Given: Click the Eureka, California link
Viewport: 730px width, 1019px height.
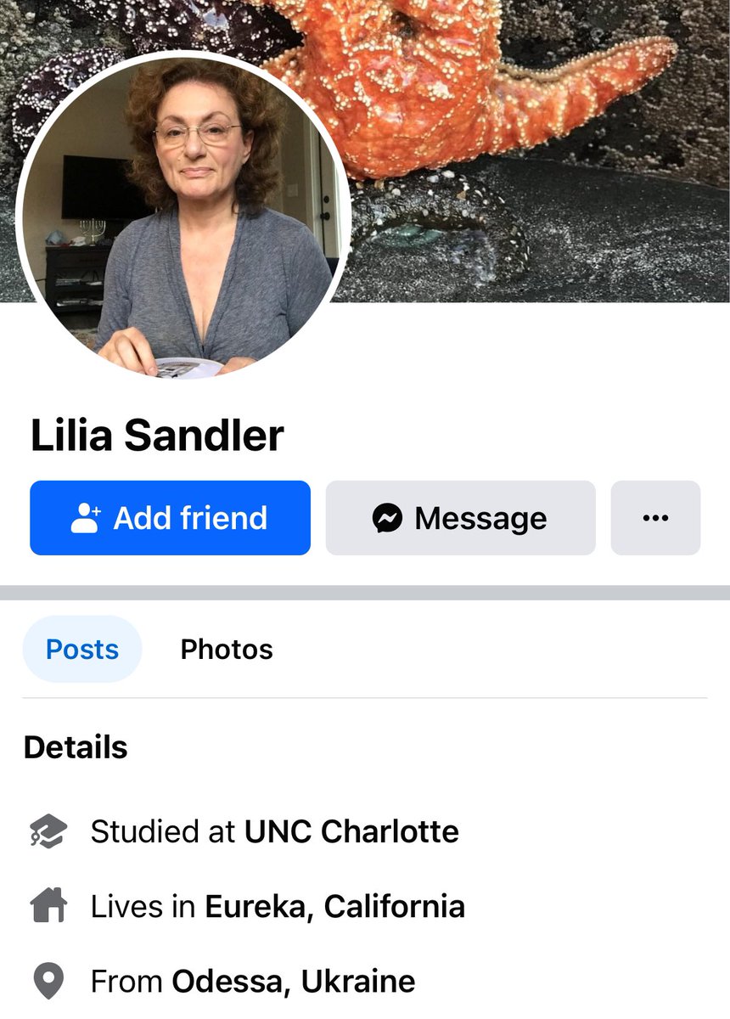Looking at the screenshot, I should 334,907.
